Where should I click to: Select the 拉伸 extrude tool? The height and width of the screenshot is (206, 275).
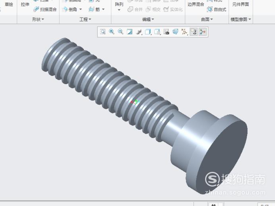click(25, 4)
